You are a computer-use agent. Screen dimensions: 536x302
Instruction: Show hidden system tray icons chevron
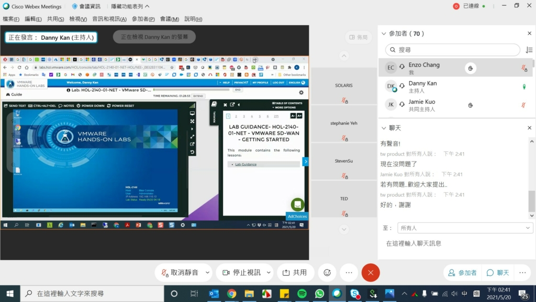[405, 294]
